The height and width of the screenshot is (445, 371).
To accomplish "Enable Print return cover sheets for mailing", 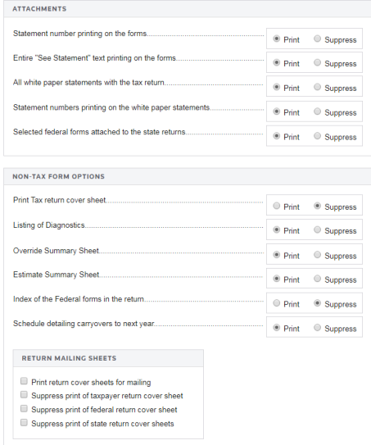I will [24, 381].
